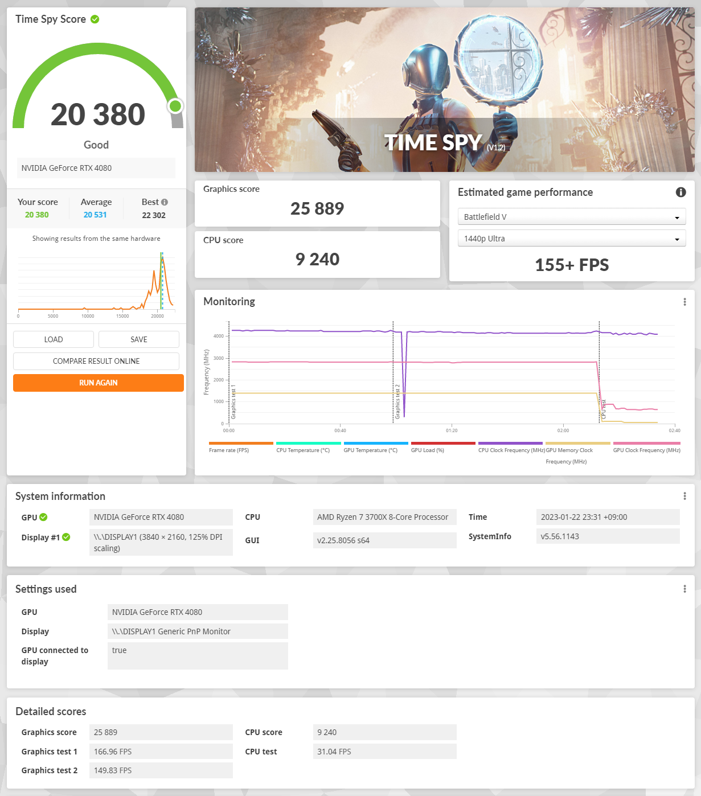The height and width of the screenshot is (796, 701).
Task: Click CPU test value 31.04 FPS
Action: [385, 752]
